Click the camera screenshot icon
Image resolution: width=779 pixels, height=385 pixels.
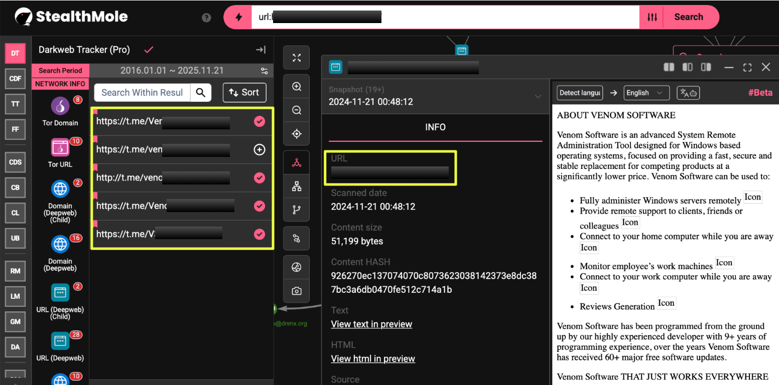(x=297, y=291)
